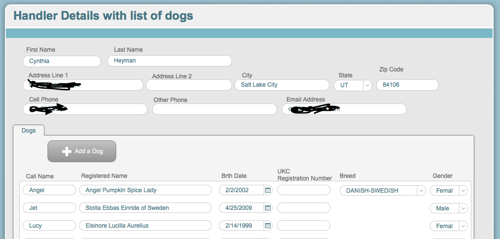This screenshot has height=239, width=500.
Task: Click the plus icon on Add a Dog
Action: point(67,151)
